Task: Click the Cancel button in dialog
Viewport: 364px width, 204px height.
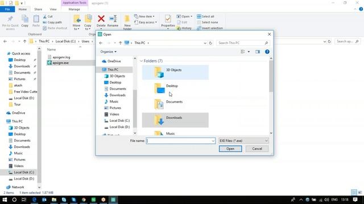Action: [x=257, y=148]
